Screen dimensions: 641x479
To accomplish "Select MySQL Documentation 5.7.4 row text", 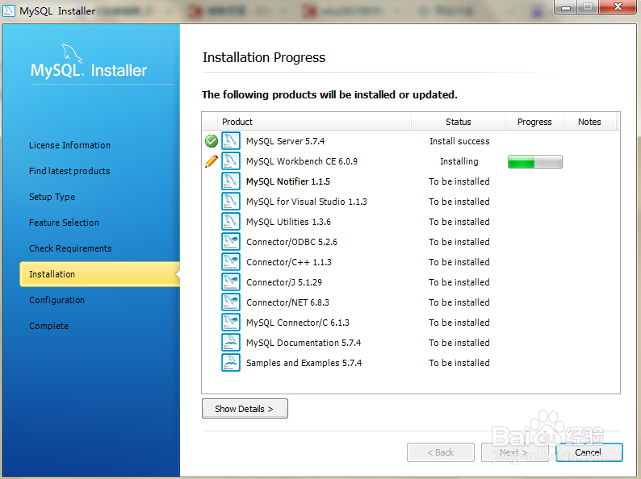I will 304,343.
